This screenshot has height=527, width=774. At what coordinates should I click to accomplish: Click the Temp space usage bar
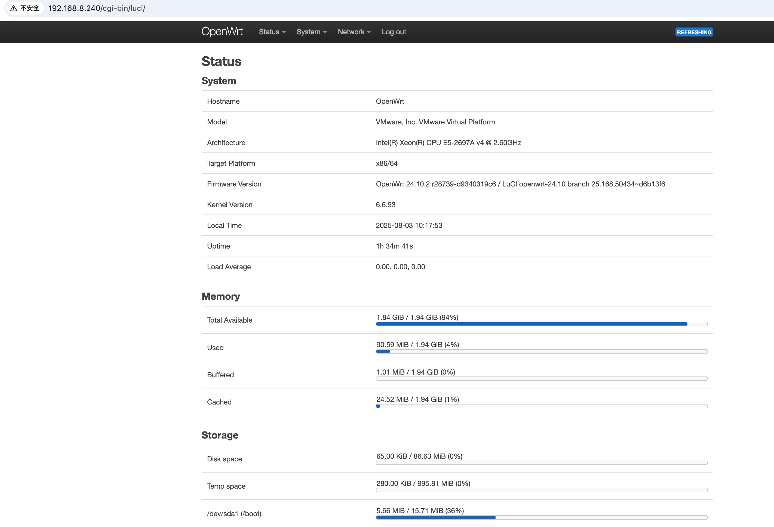pos(542,490)
